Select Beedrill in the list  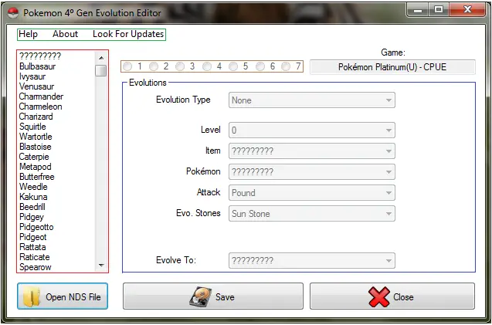tap(32, 207)
